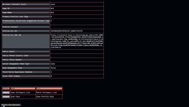Click 'Primary Profile Link Type' label
Viewport: 189px width, 107px height.
(x=15, y=17)
